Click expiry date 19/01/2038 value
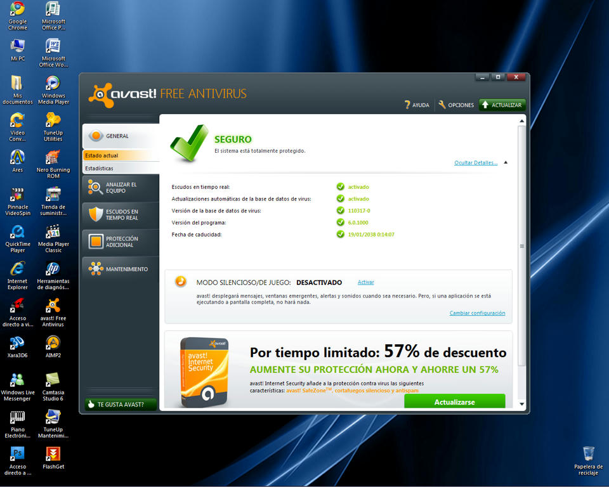609x487 pixels. tap(371, 235)
